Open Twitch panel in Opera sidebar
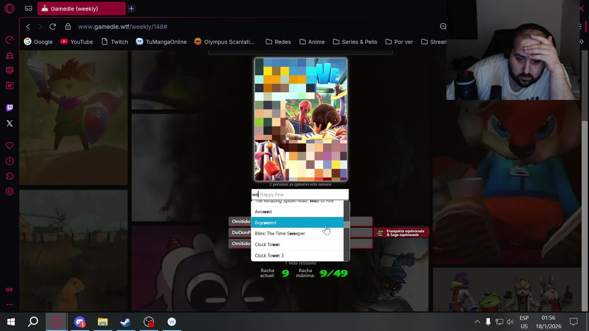This screenshot has height=331, width=589. pos(9,108)
